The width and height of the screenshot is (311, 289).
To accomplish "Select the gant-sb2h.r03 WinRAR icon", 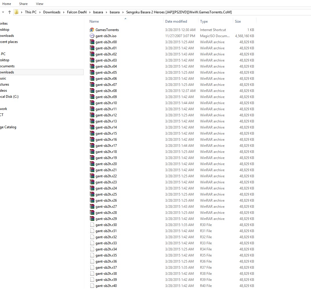I will click(92, 60).
